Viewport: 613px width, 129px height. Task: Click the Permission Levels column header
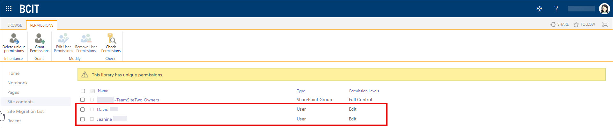(364, 91)
